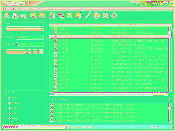Click the round globe icon in toolbar
Viewport: 175px width, 131px height.
click(x=97, y=15)
